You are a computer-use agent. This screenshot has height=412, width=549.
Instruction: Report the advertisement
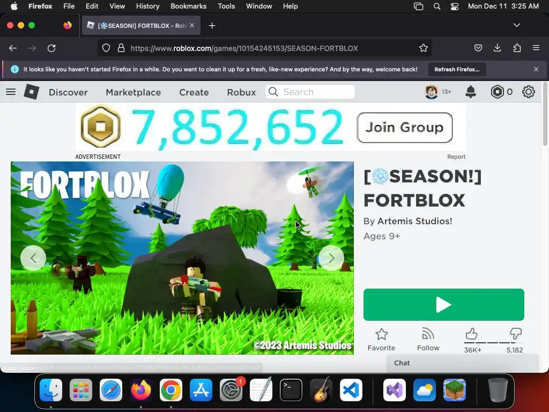point(456,157)
